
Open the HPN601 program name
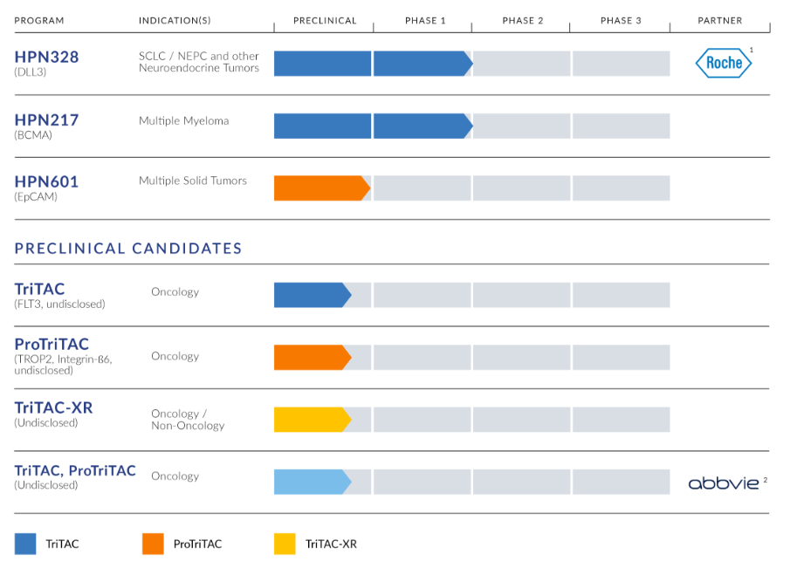[x=46, y=181]
